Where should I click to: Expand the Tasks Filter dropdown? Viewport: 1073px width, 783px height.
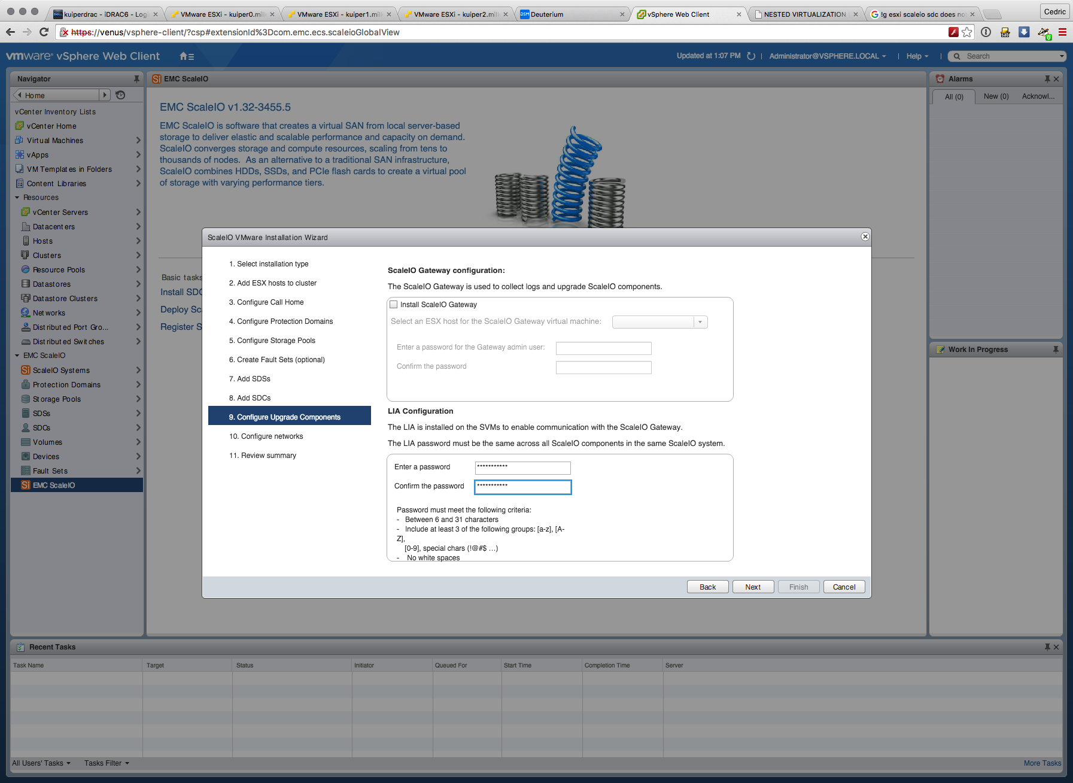(x=107, y=763)
